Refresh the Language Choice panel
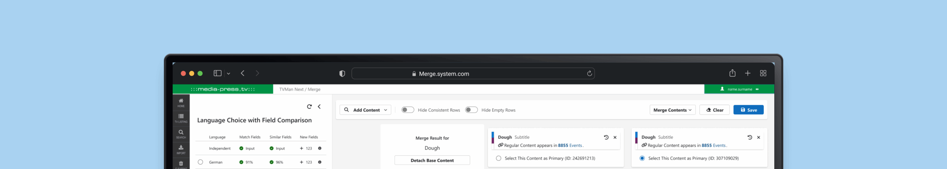 coord(309,107)
